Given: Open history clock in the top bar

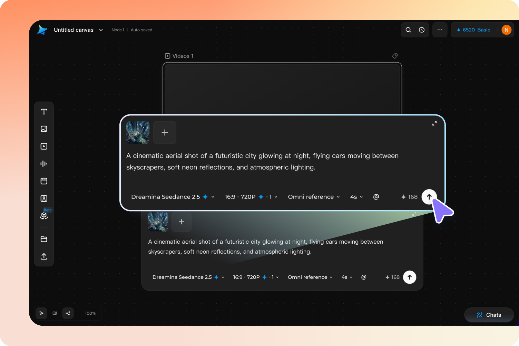Looking at the screenshot, I should (x=422, y=30).
